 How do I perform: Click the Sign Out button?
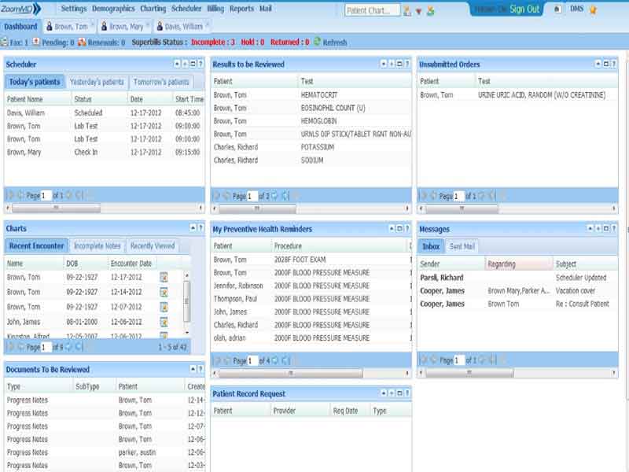pyautogui.click(x=524, y=9)
